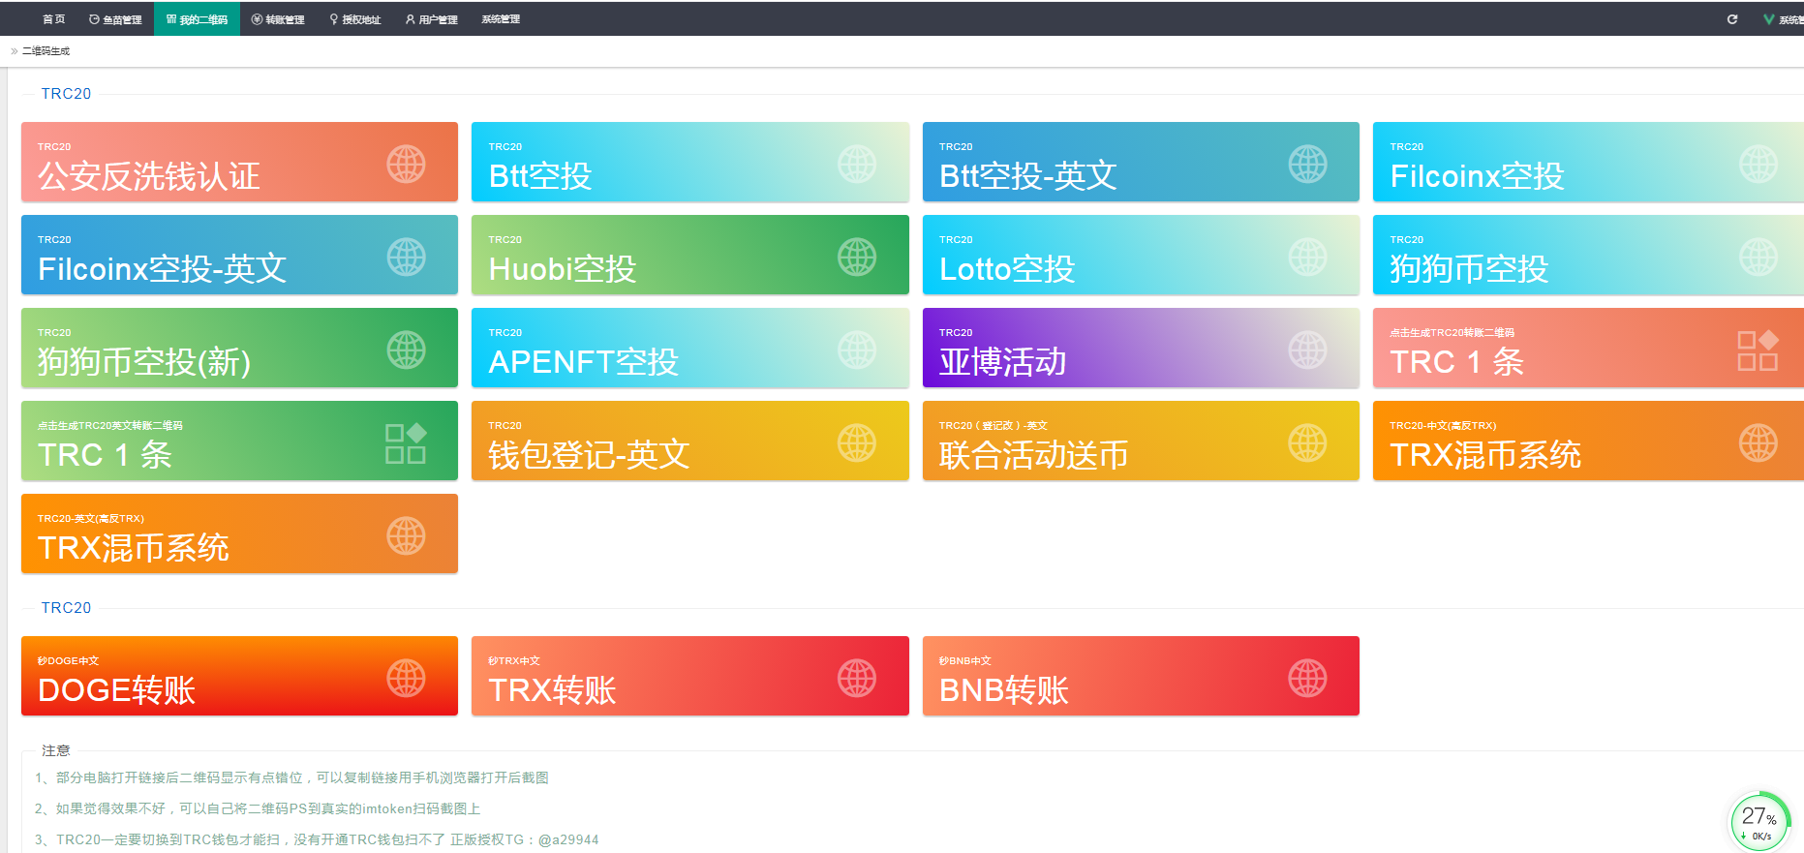Open the 狗狗币空投 card without (新)
This screenshot has width=1804, height=853.
pos(1588,255)
